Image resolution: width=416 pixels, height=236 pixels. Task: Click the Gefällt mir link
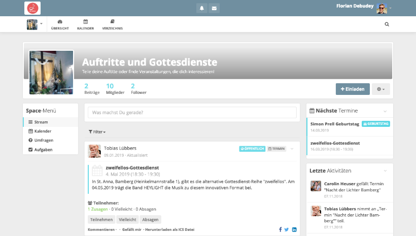tap(131, 229)
